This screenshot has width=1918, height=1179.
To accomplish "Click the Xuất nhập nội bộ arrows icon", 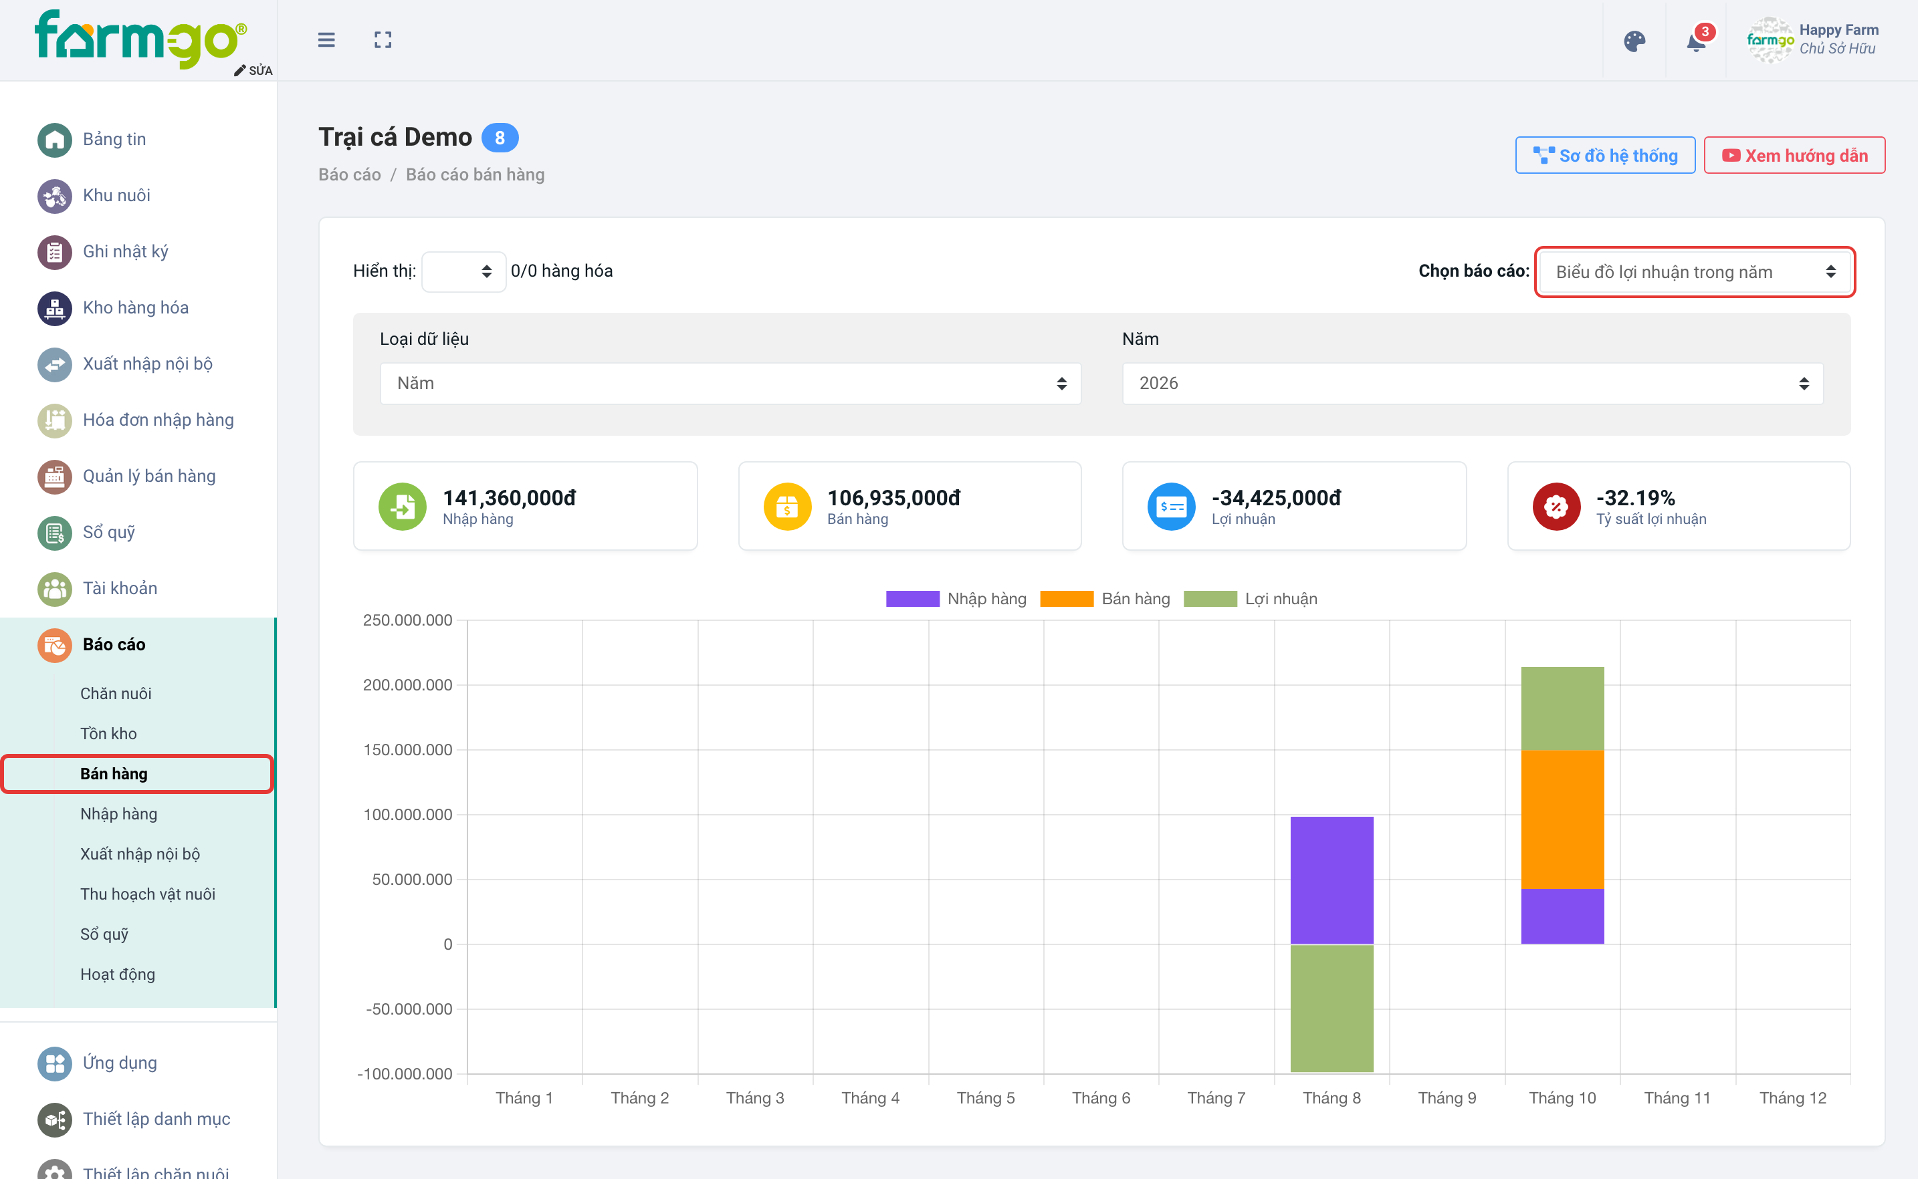I will (55, 364).
